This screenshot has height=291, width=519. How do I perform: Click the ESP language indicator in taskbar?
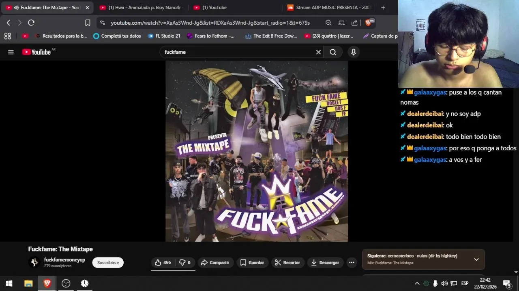tap(465, 283)
